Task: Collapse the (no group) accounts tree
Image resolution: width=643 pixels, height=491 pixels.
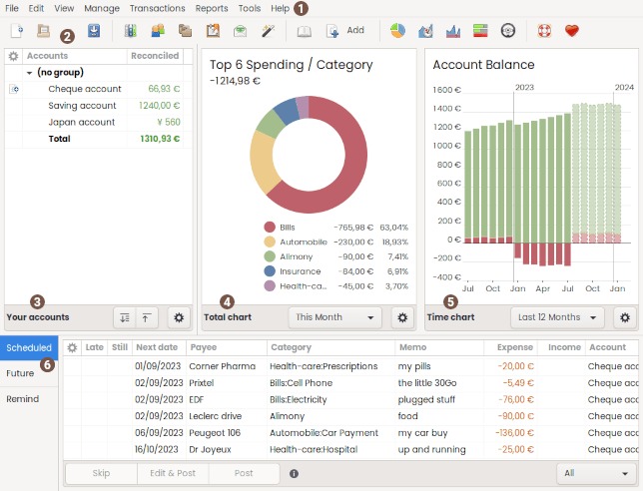Action: (x=29, y=73)
